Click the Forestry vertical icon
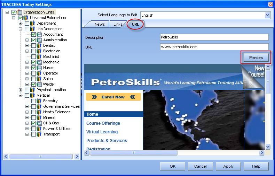 coord(39,101)
